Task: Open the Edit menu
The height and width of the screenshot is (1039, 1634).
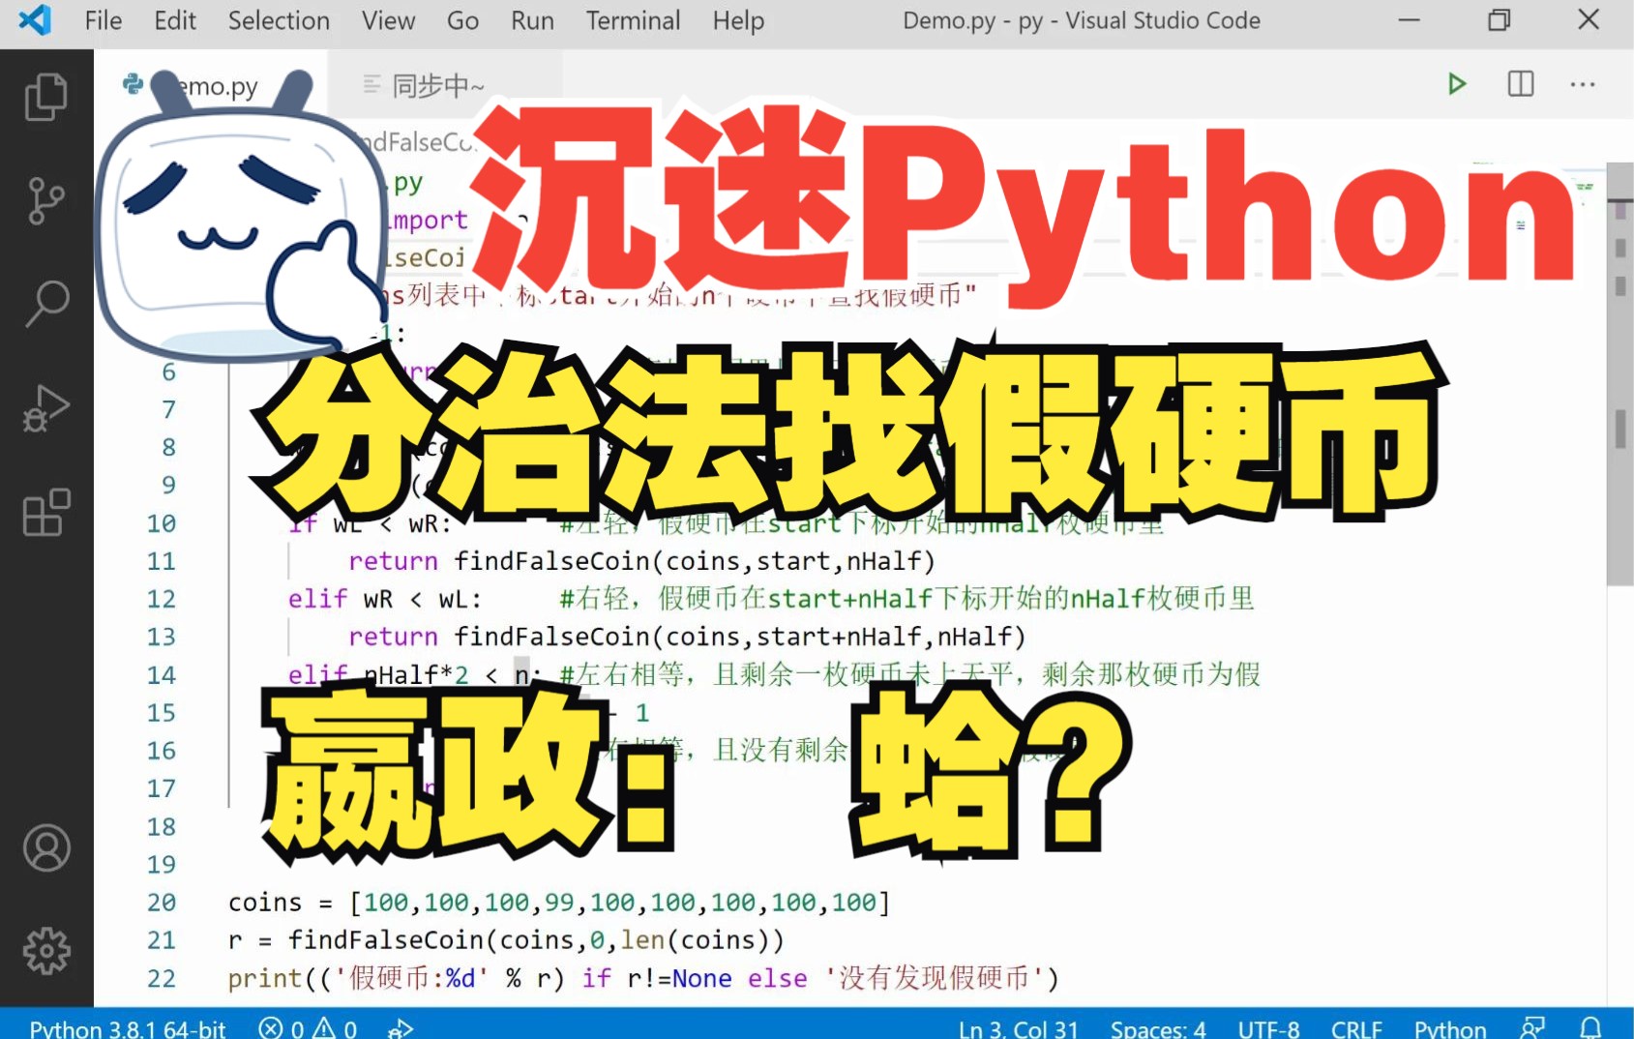Action: point(175,20)
